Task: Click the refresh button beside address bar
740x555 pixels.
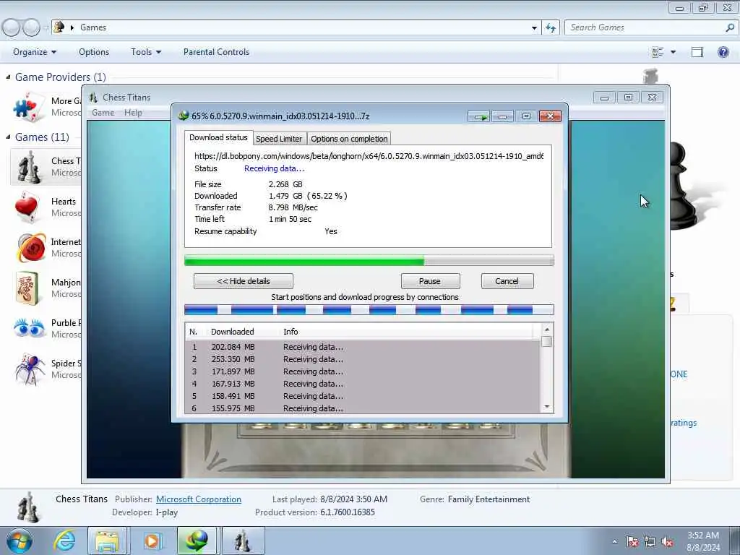Action: click(x=551, y=28)
